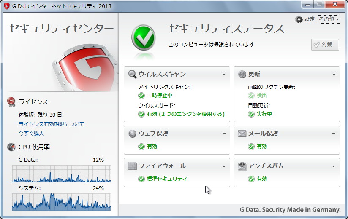Click the 今すぐ購入 link
The width and height of the screenshot is (348, 219).
(31, 134)
